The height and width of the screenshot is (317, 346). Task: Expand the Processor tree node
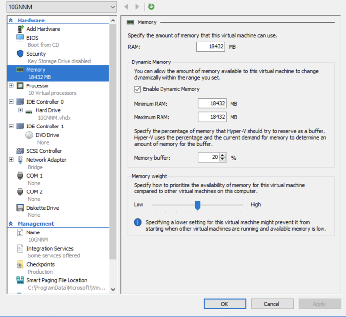click(x=11, y=86)
